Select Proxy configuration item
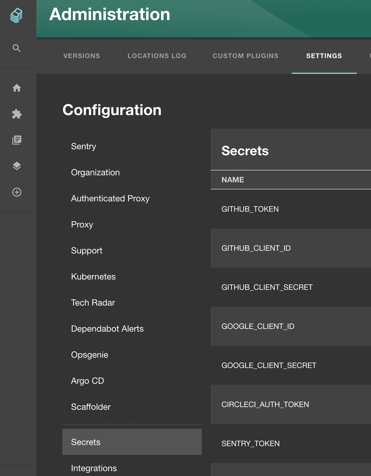Image resolution: width=371 pixels, height=476 pixels. point(132,224)
